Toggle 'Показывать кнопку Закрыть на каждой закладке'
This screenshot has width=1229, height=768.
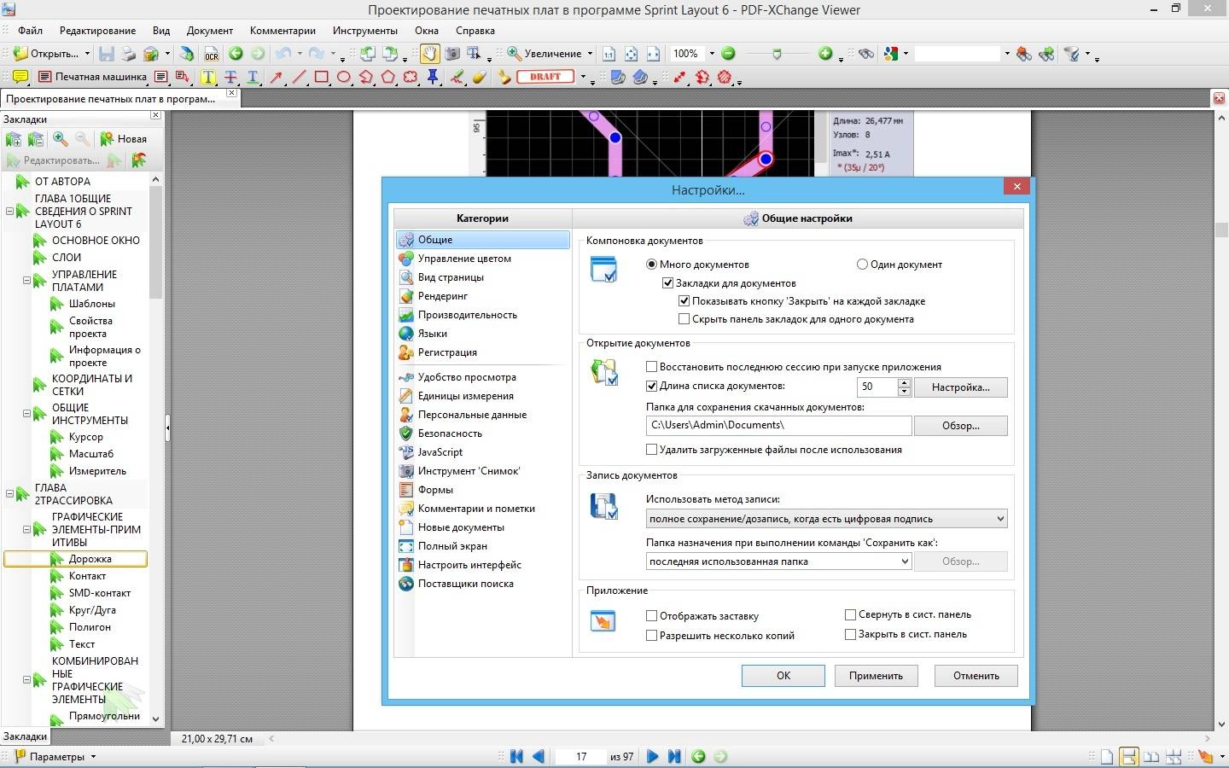pyautogui.click(x=684, y=301)
